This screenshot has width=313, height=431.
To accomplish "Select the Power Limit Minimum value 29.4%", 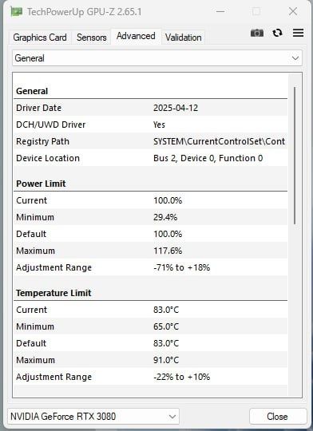I will tap(165, 217).
